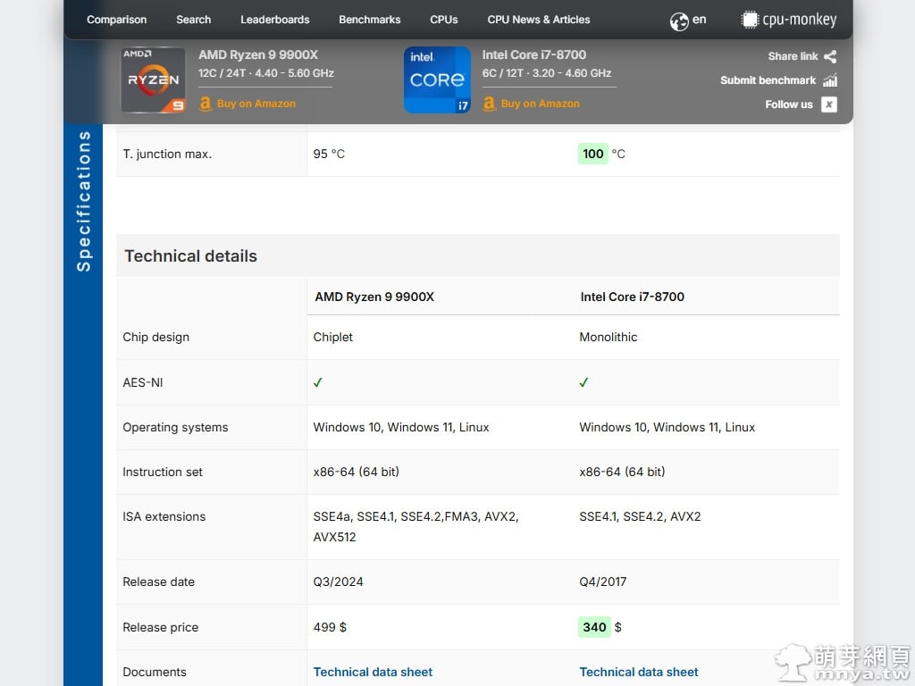Go to Leaderboards page
The image size is (915, 686).
click(x=274, y=20)
